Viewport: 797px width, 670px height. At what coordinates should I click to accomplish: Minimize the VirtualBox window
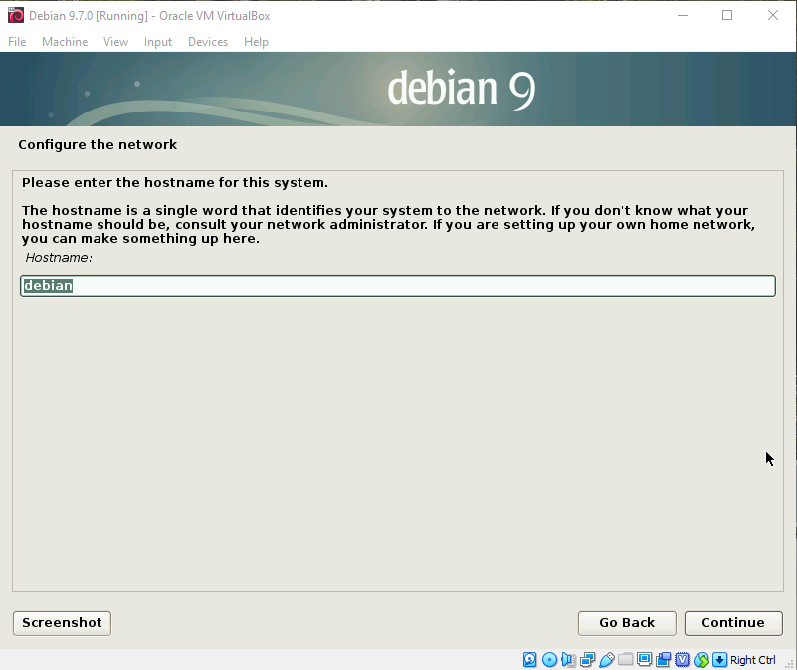coord(683,15)
